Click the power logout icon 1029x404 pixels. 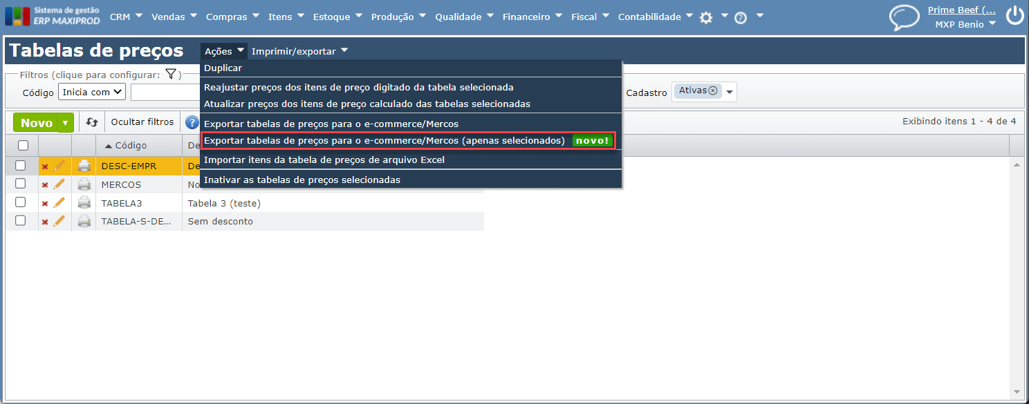pyautogui.click(x=1014, y=16)
